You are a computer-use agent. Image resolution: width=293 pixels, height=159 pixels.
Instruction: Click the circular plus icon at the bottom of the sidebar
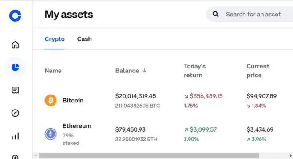(x=15, y=157)
